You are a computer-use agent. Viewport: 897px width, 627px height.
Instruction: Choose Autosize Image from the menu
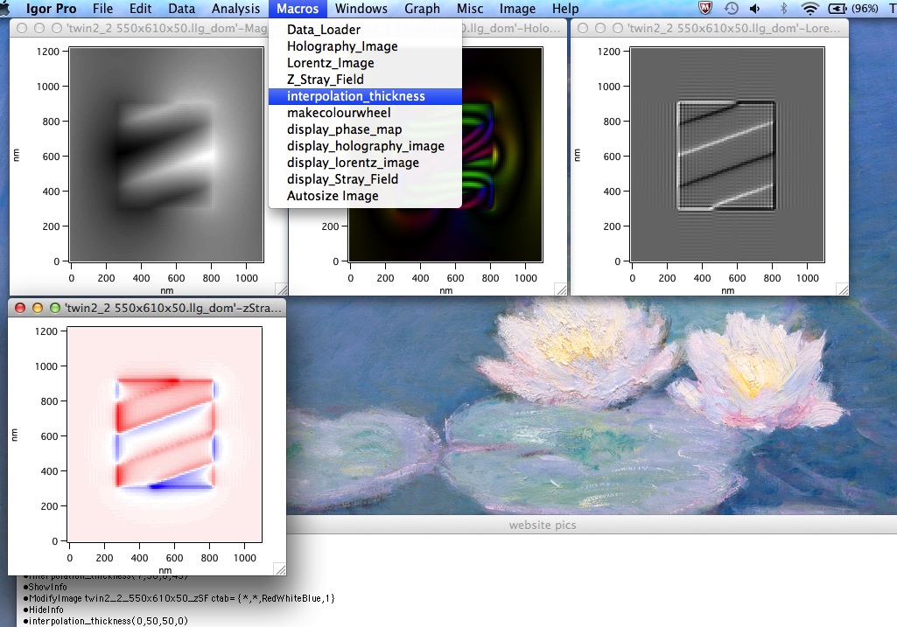pos(333,196)
